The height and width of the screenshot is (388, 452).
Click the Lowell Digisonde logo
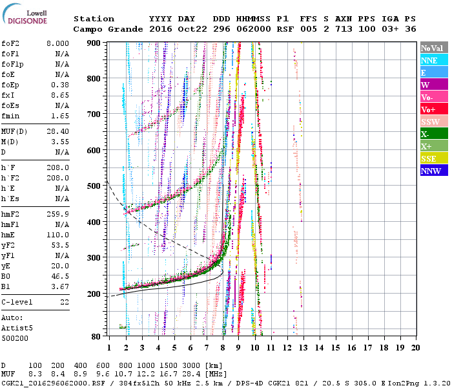point(25,14)
